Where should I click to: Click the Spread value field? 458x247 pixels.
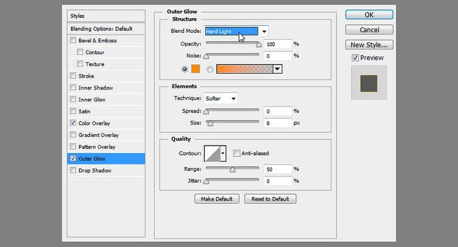coord(277,112)
